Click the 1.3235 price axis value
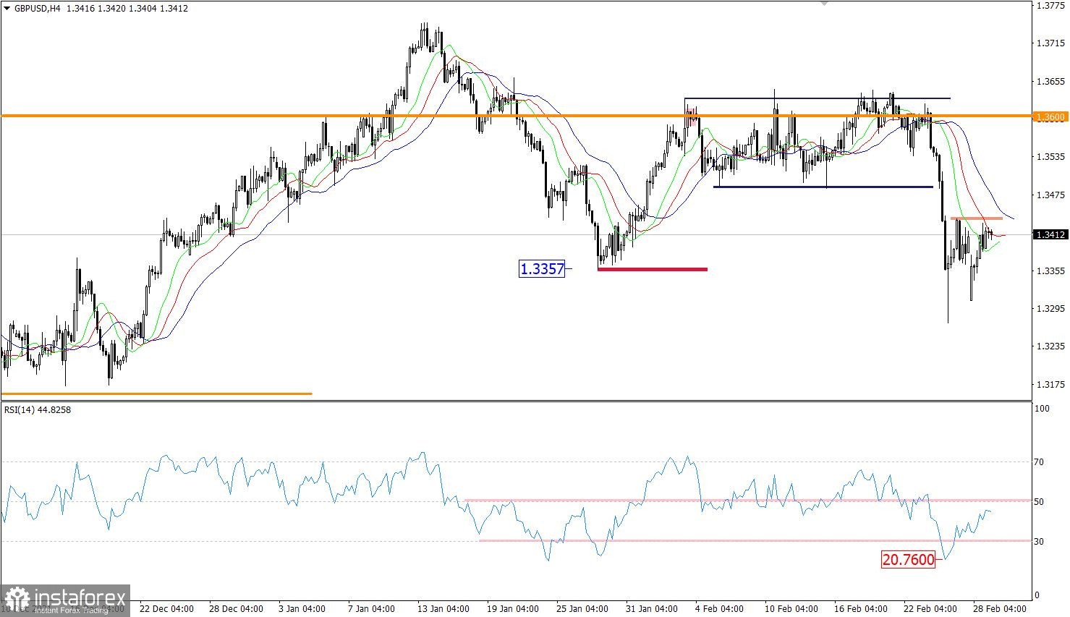This screenshot has height=617, width=1070. (x=1050, y=346)
